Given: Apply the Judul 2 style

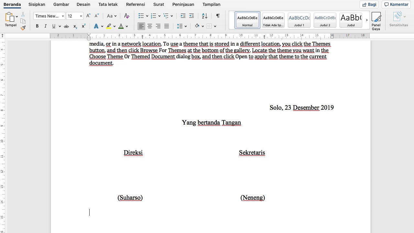Looking at the screenshot, I should [325, 20].
